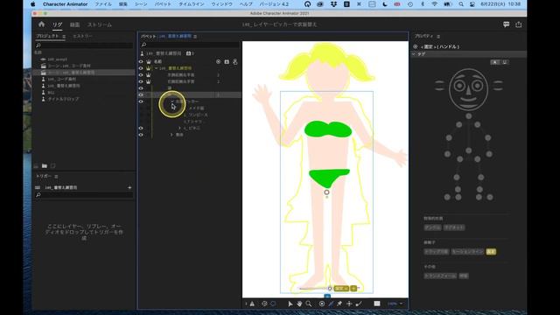Select the Handle circle tool

[322, 304]
